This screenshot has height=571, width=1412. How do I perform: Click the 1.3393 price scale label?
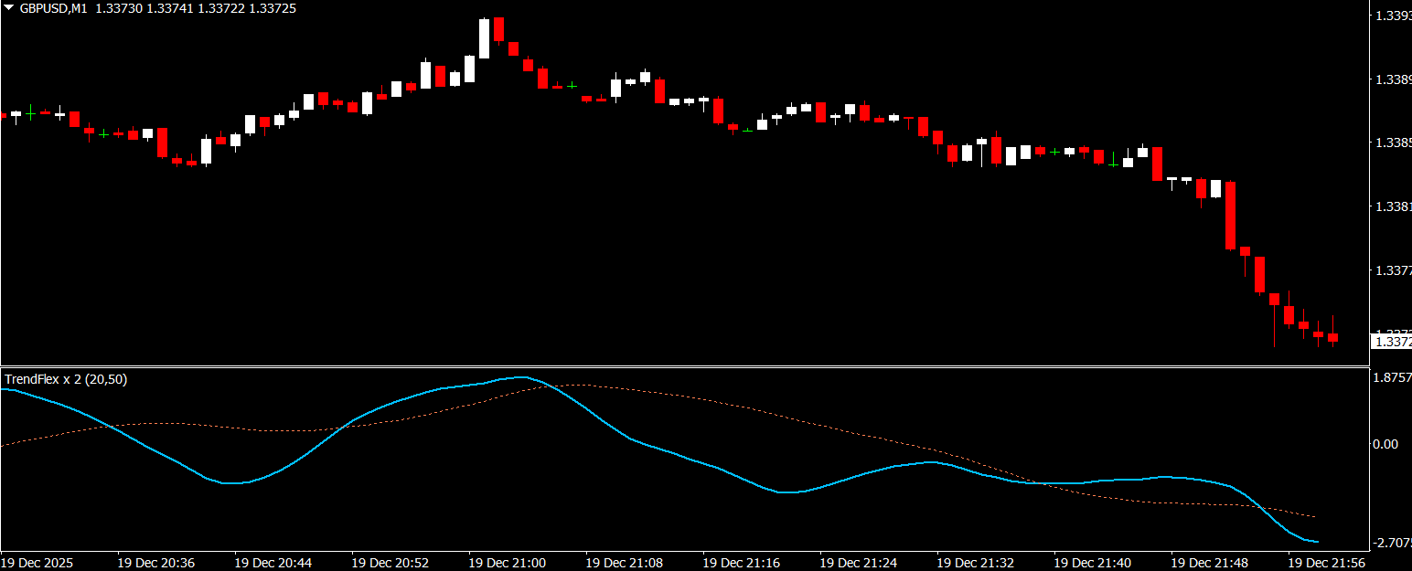[x=1393, y=16]
